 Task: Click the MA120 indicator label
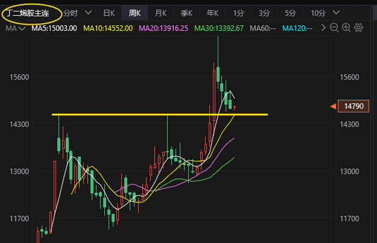click(297, 28)
